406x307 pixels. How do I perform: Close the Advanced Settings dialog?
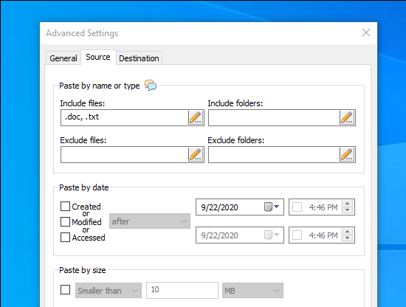click(x=366, y=32)
